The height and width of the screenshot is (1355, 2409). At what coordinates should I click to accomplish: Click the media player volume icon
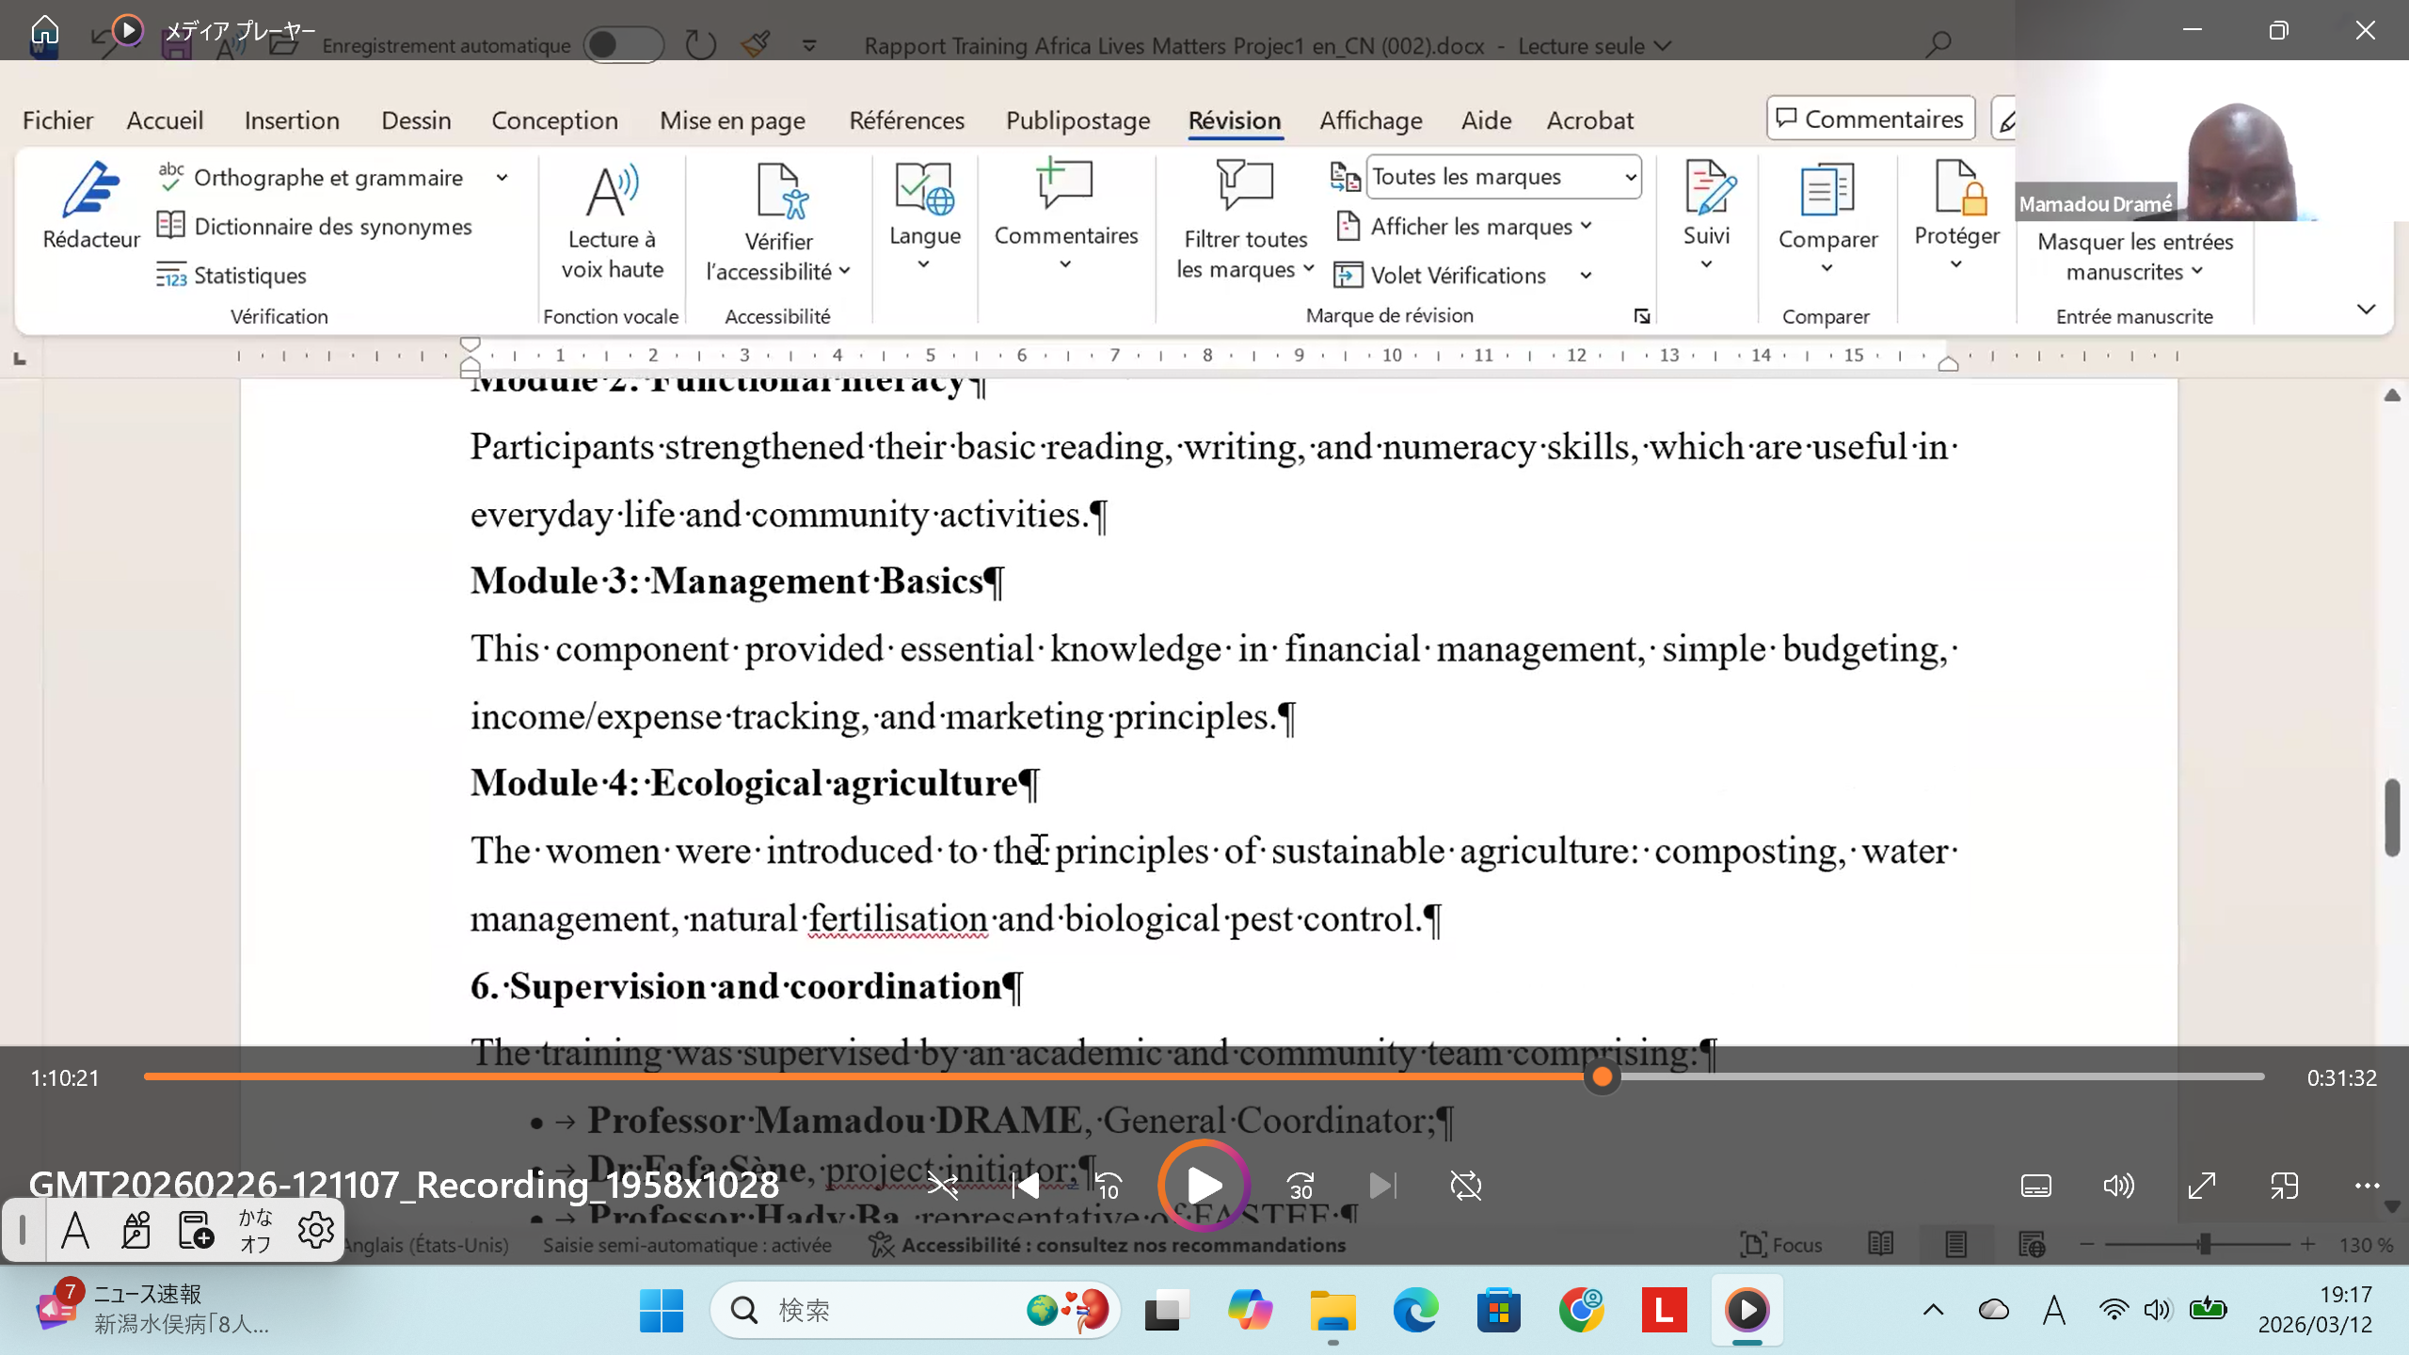[2118, 1186]
